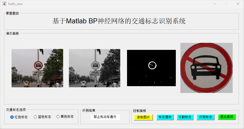Run 标志提取 from the control panel
This screenshot has width=244, height=129.
[165, 117]
